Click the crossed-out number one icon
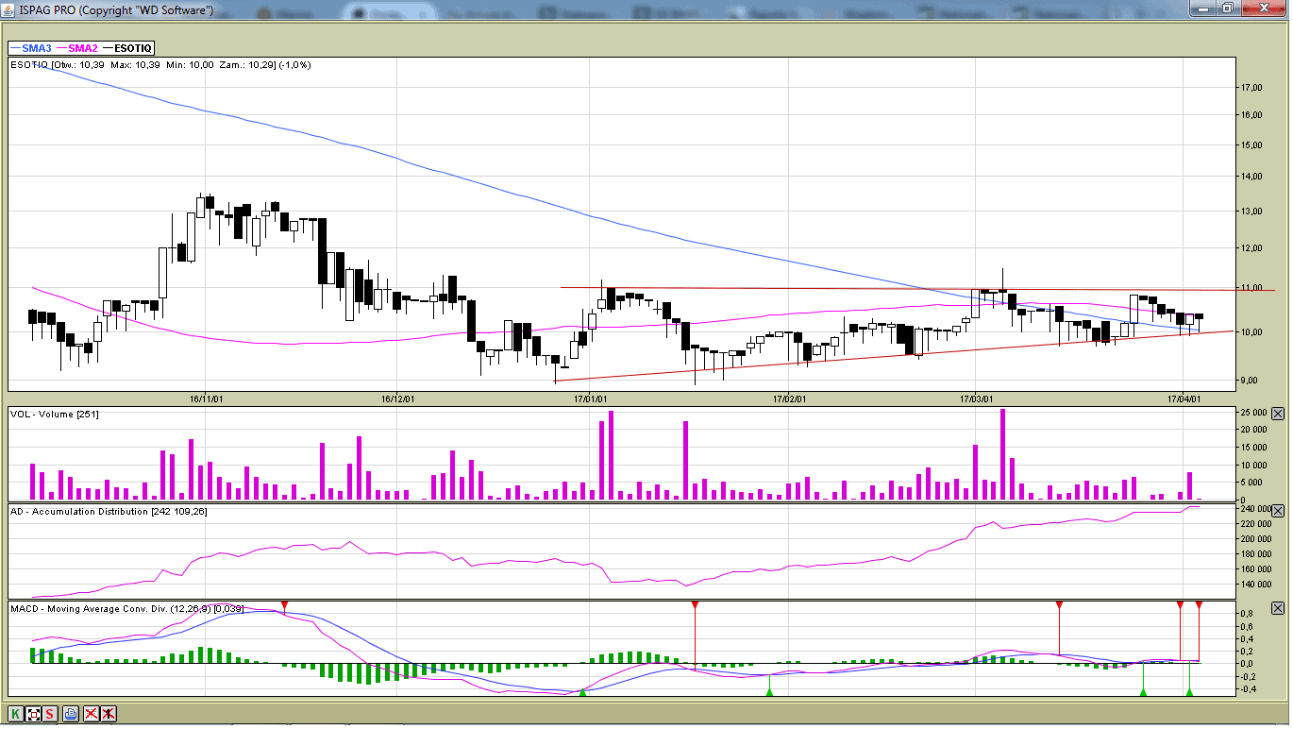Viewport: 1293px width, 729px height. point(109,714)
